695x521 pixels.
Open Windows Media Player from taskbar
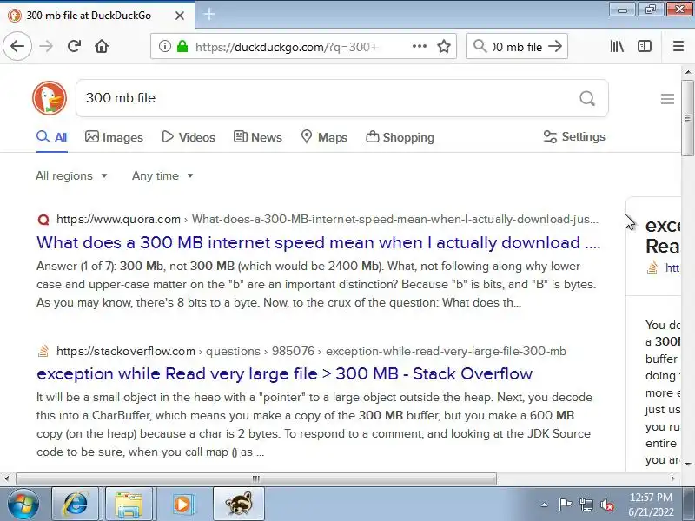182,505
